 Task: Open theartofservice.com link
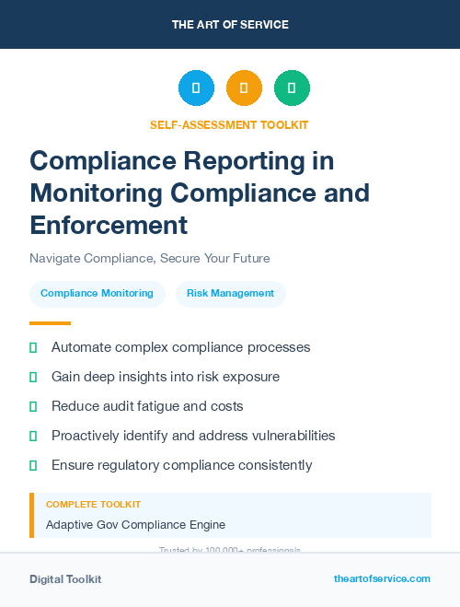click(382, 578)
